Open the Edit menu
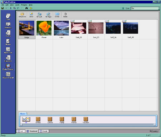The image size is (161, 137). click(x=7, y=5)
